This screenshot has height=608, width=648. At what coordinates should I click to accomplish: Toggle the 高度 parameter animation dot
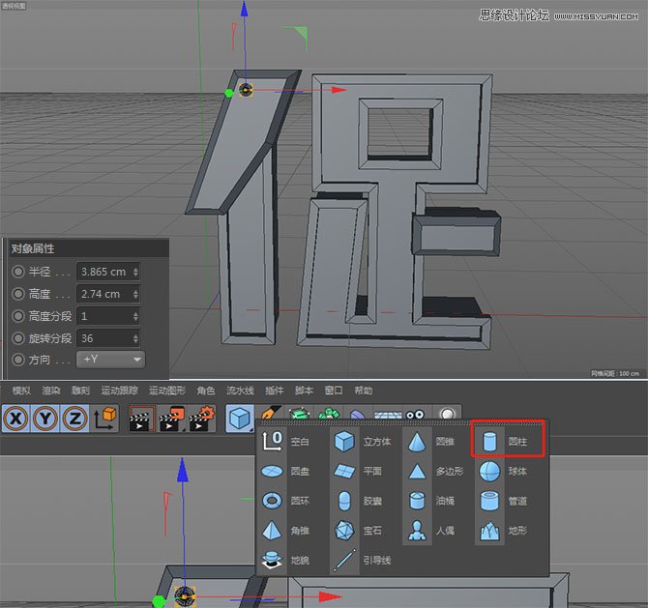[18, 294]
